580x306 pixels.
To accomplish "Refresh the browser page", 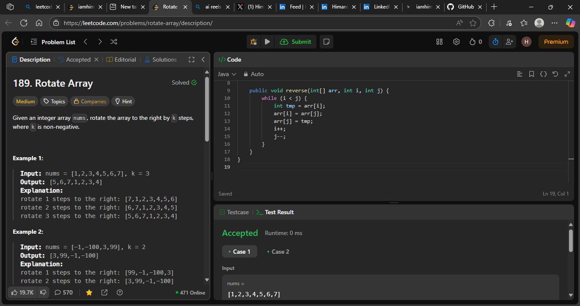I will [x=24, y=23].
